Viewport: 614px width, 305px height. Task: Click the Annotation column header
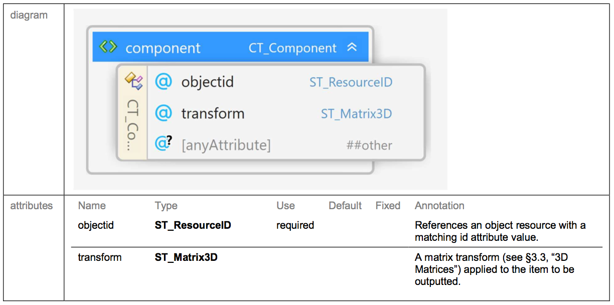tap(439, 206)
